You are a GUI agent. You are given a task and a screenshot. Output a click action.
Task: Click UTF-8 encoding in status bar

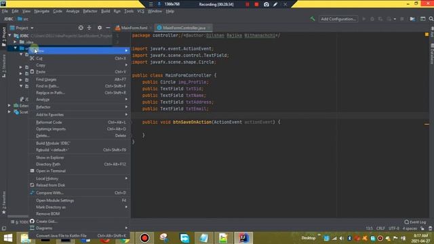393,228
